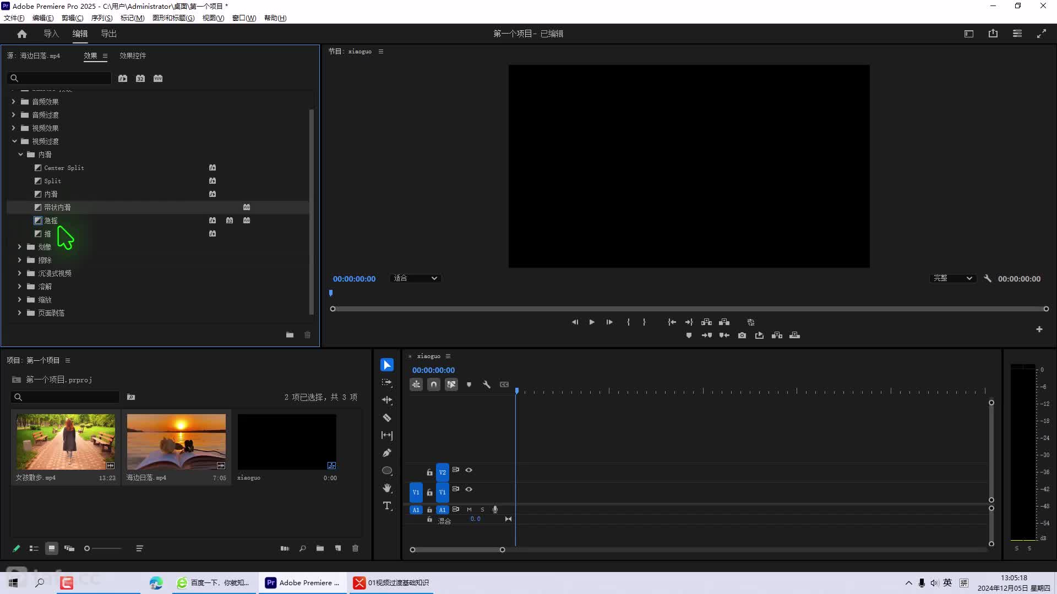Filter YUV effects icon
The image size is (1057, 594).
[158, 79]
